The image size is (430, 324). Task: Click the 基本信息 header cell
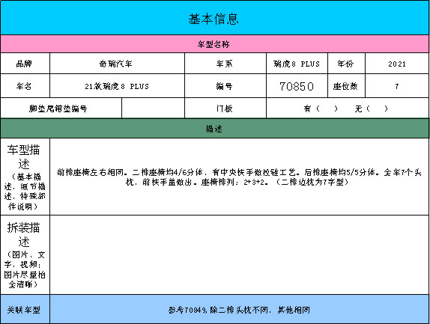[x=215, y=17]
